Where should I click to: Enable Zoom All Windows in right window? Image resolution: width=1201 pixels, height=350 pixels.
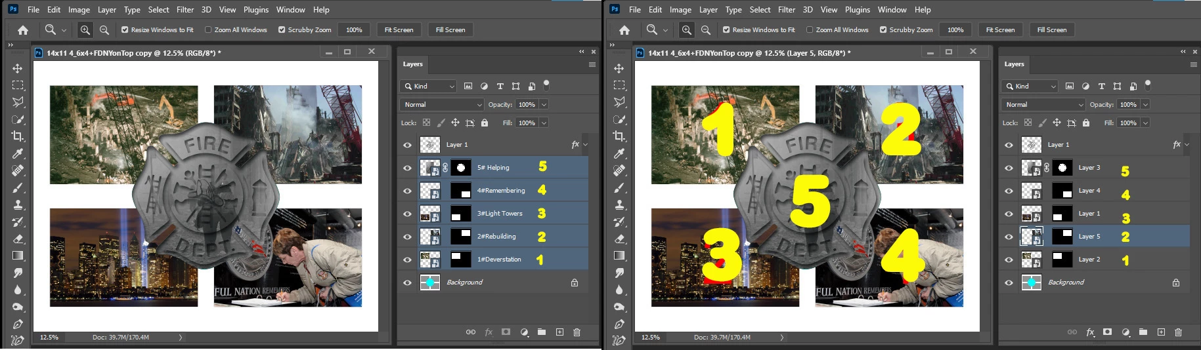[837, 29]
